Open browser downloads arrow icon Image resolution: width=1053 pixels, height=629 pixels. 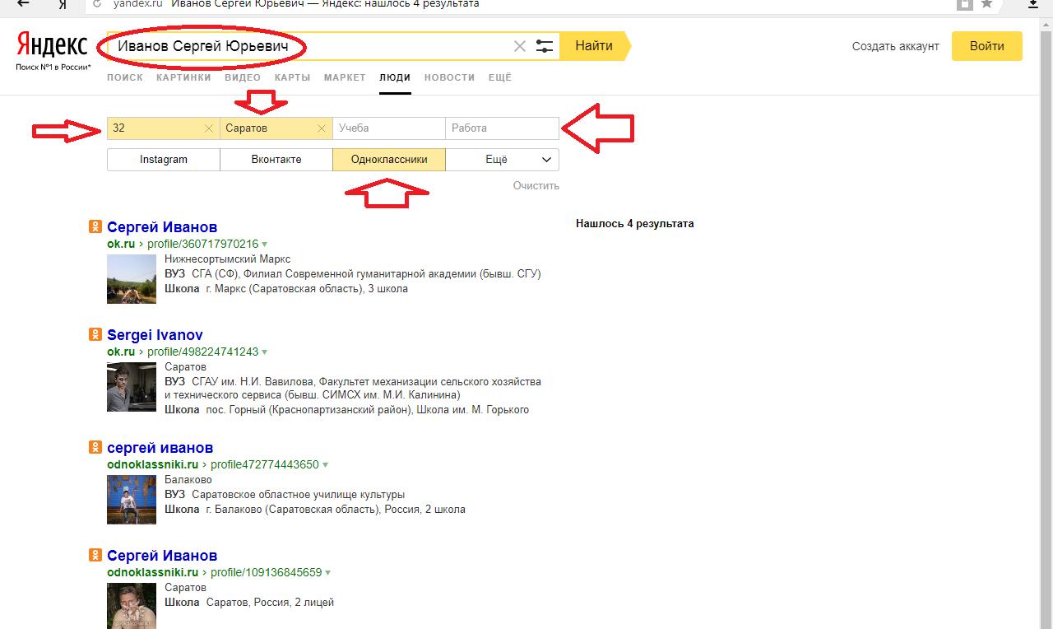1033,4
